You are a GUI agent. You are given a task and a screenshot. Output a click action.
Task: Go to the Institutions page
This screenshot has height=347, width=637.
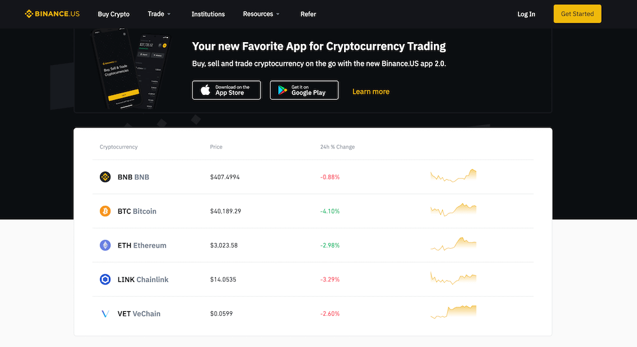(x=208, y=14)
